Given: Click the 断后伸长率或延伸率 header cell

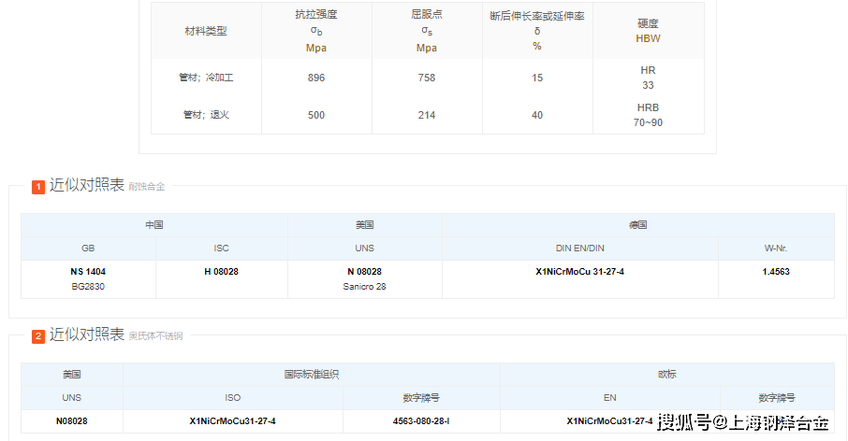Looking at the screenshot, I should 537,31.
